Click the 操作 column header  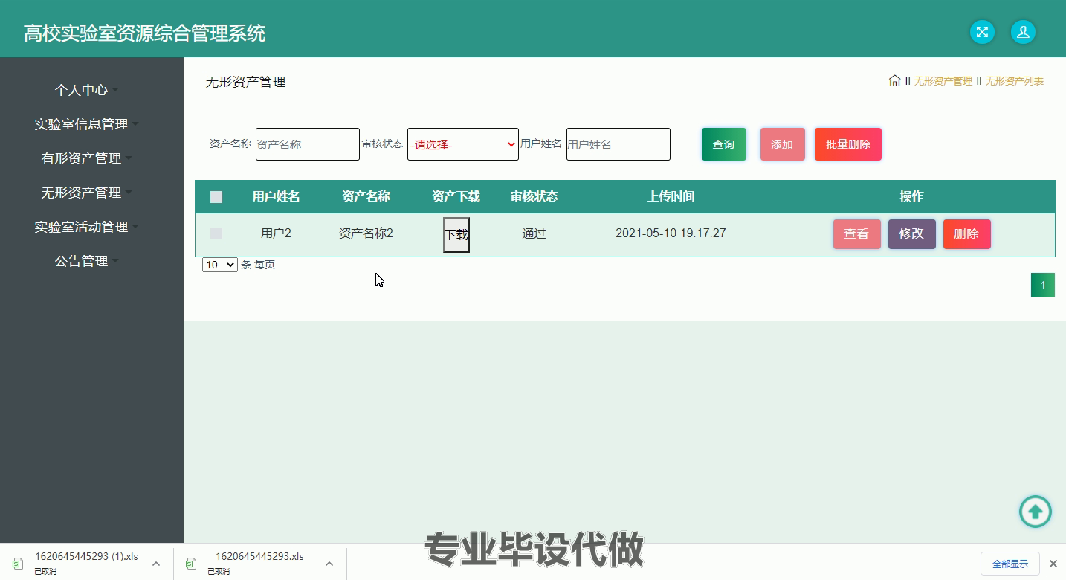tap(911, 197)
